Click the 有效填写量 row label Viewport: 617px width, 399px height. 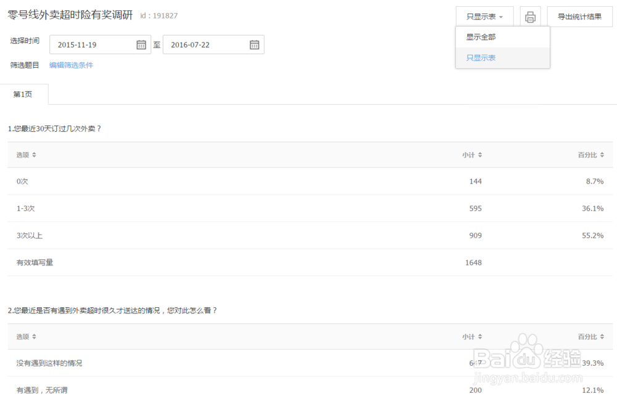click(x=35, y=263)
